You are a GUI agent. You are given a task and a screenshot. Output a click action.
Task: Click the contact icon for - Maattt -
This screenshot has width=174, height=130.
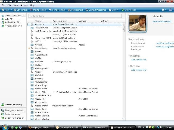tap(32, 24)
